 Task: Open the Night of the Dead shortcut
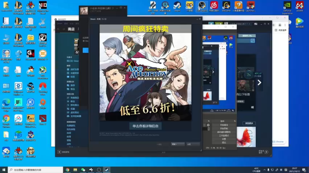(42, 8)
